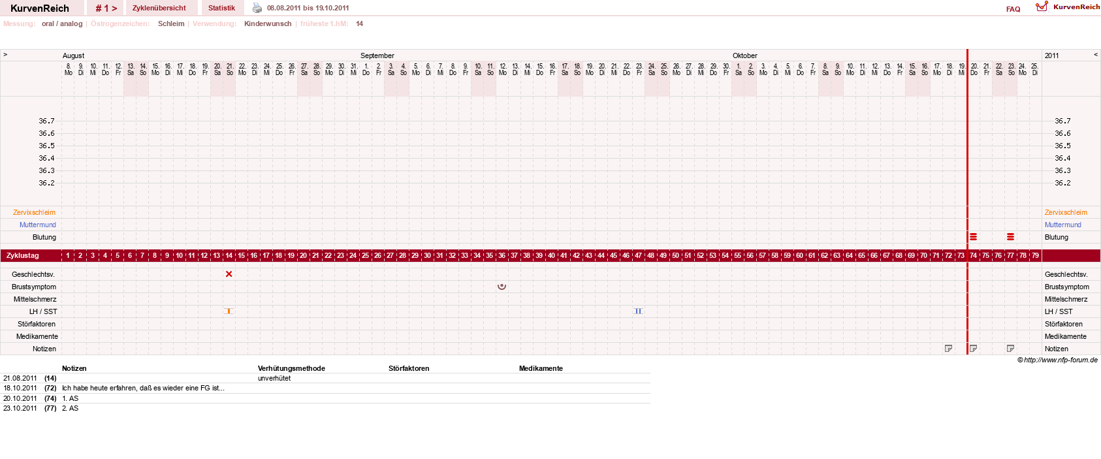Click the right Zervixschleim row label
The width and height of the screenshot is (1101, 459).
(x=1066, y=212)
